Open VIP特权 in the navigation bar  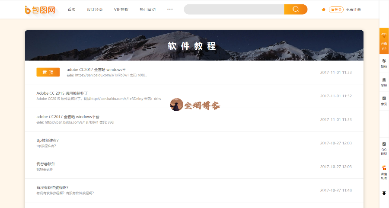[x=121, y=10]
